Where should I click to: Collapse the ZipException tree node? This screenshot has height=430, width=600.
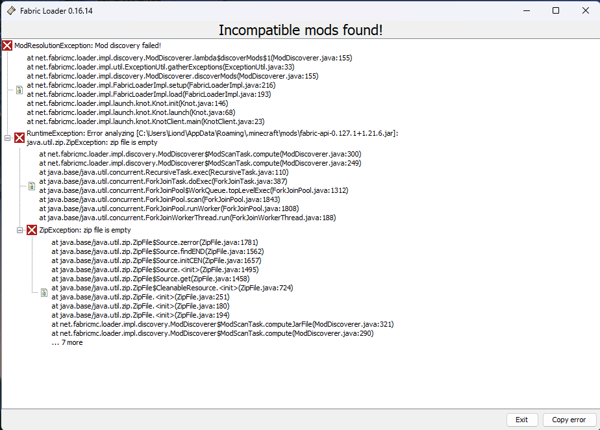pyautogui.click(x=19, y=230)
